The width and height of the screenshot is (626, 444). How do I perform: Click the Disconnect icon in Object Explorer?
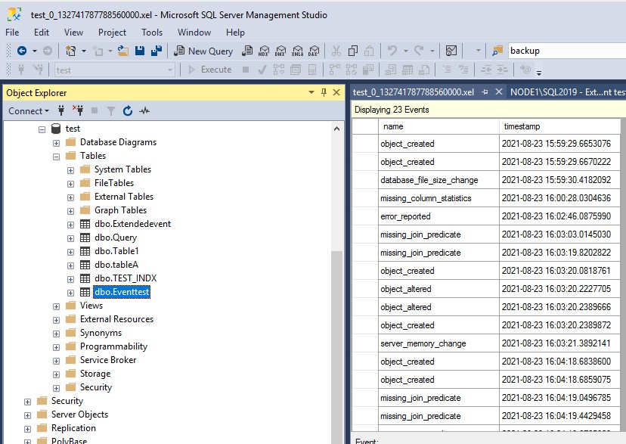click(x=78, y=110)
